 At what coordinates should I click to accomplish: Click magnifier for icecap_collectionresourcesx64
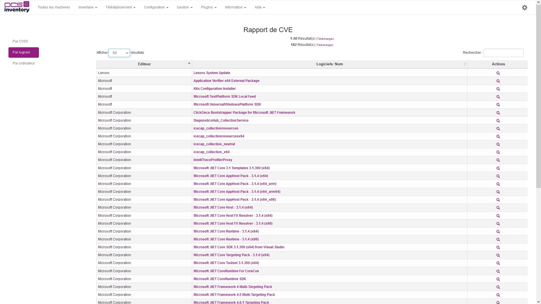tap(498, 137)
